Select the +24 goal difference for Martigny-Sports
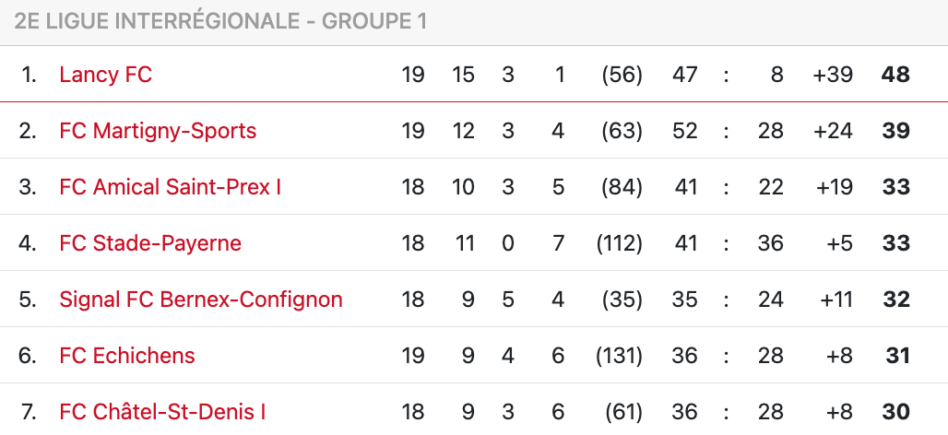This screenshot has height=435, width=948. [833, 131]
